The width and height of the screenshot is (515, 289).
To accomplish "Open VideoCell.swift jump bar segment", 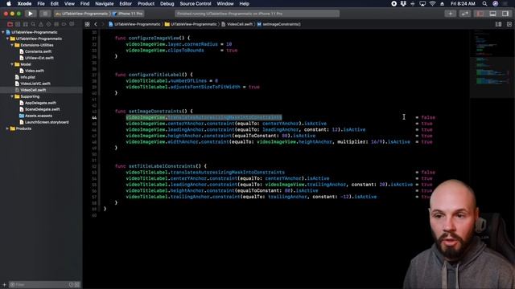I will pyautogui.click(x=237, y=24).
